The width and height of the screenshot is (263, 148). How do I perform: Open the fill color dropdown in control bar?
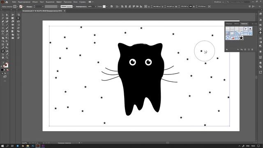pyautogui.click(x=17, y=7)
